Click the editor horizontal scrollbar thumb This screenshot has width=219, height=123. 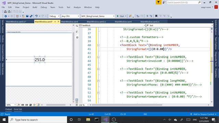pyautogui.click(x=127, y=105)
